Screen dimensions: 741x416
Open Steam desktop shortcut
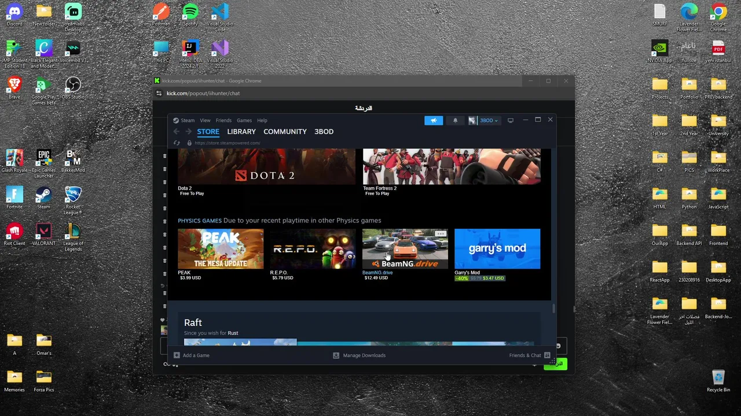point(44,198)
